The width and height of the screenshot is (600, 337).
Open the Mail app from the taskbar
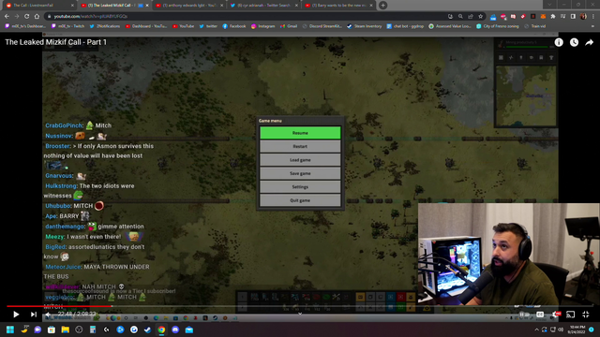[189, 330]
